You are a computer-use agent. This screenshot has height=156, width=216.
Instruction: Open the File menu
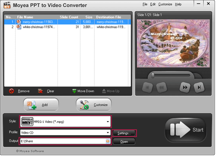point(145,4)
